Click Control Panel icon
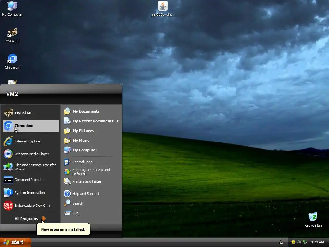The height and width of the screenshot is (247, 329). (67, 162)
